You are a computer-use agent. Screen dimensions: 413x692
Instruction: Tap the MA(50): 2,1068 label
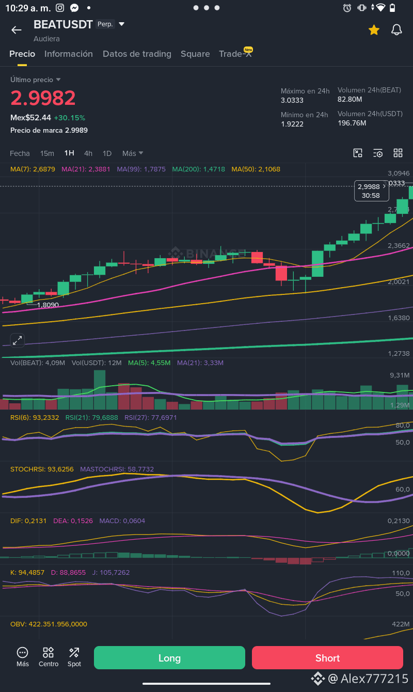[x=256, y=169]
